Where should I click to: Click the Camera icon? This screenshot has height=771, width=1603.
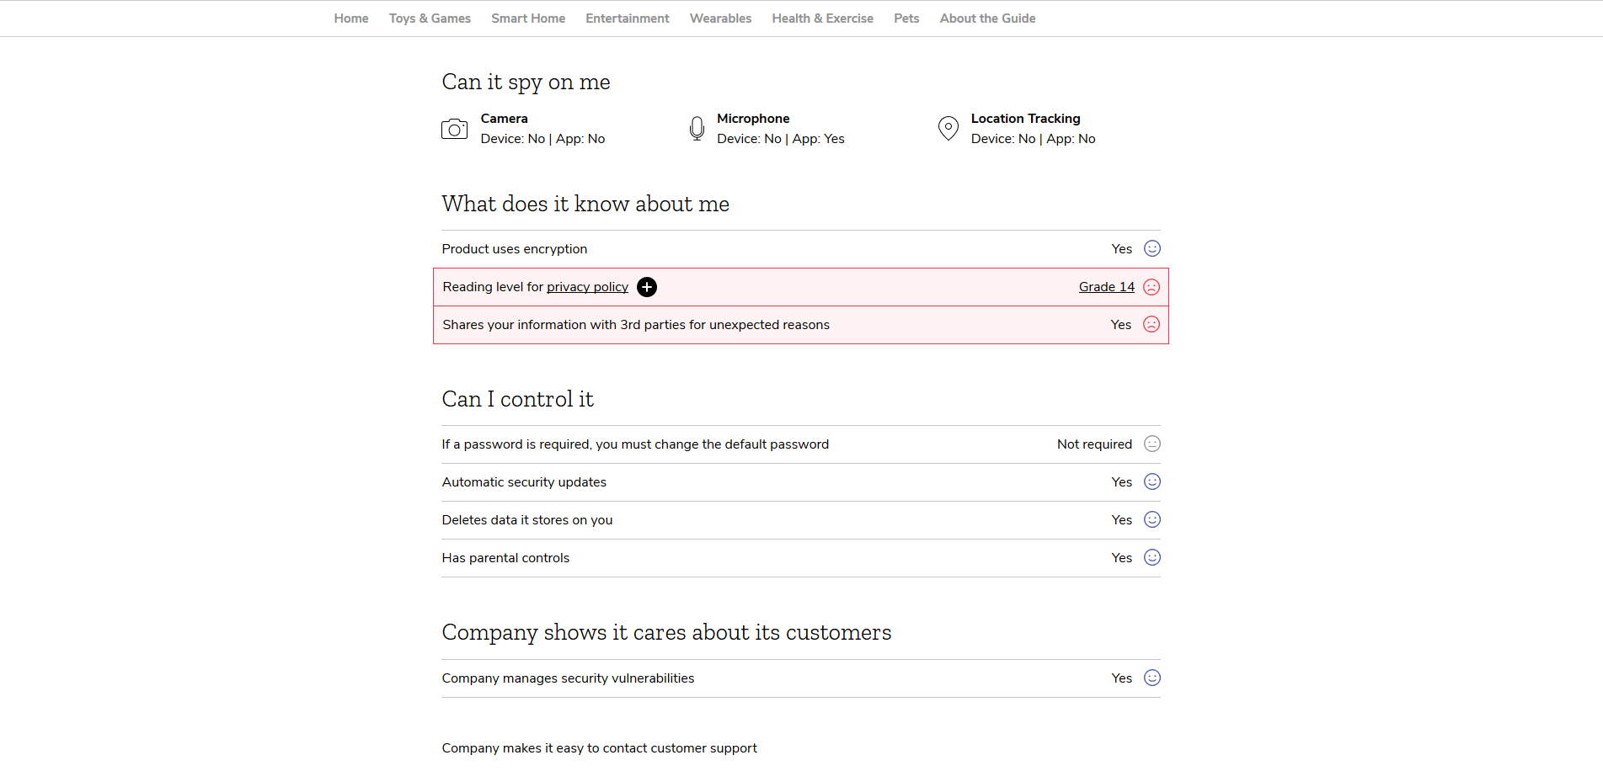tap(454, 129)
